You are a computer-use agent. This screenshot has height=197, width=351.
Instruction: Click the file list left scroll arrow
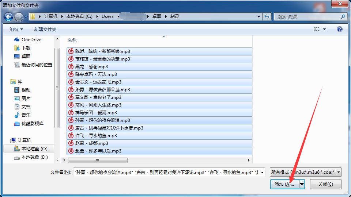click(64, 160)
